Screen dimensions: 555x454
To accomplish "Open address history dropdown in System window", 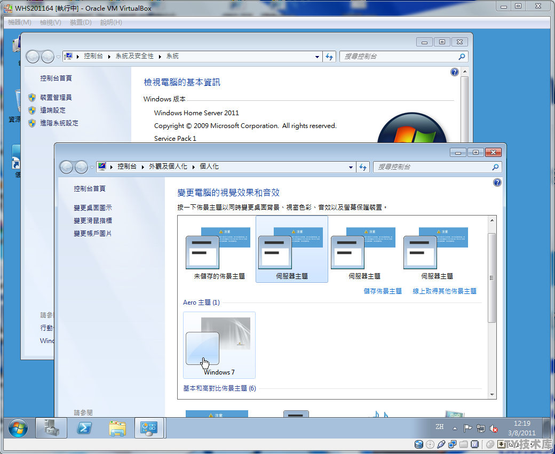I will pyautogui.click(x=317, y=57).
